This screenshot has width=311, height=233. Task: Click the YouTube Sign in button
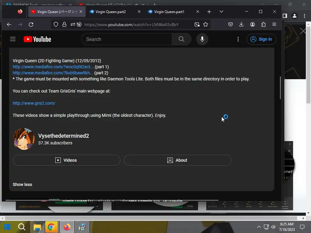tap(261, 39)
